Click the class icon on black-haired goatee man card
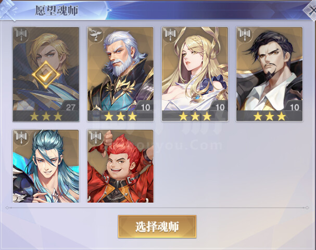 coord(245,35)
